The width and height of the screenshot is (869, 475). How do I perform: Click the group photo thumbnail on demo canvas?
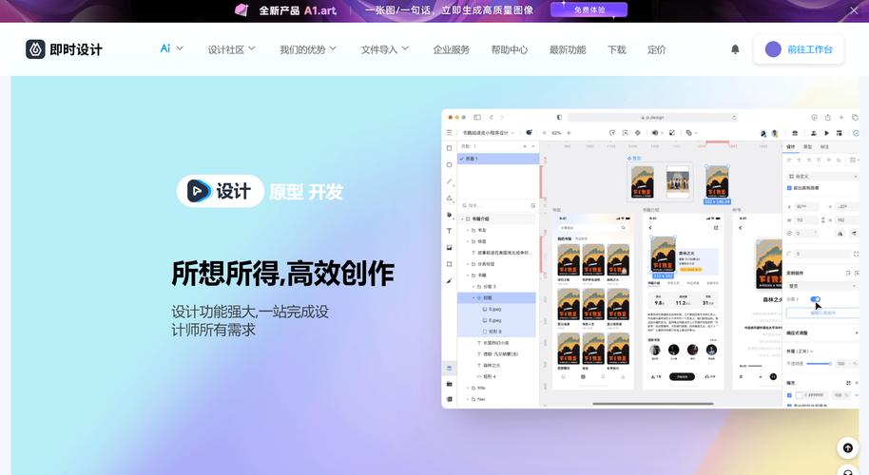(x=677, y=181)
